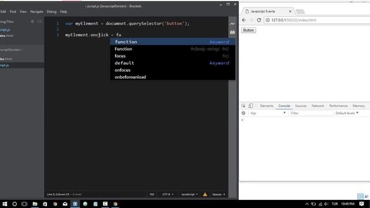The image size is (370, 208).
Task: Open the JavaScript language mode dropdown
Action: 189,194
